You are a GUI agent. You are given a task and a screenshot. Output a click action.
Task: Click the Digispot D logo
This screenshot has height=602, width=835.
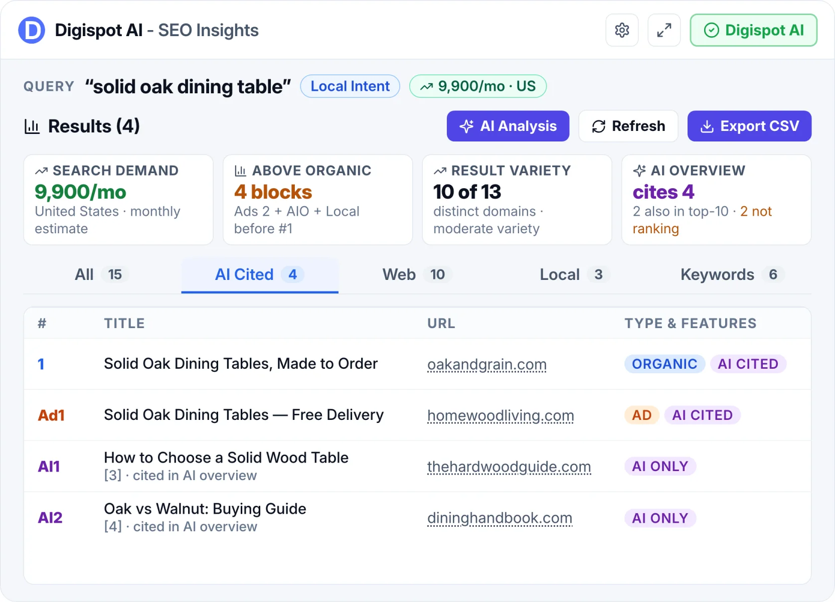[x=32, y=30]
